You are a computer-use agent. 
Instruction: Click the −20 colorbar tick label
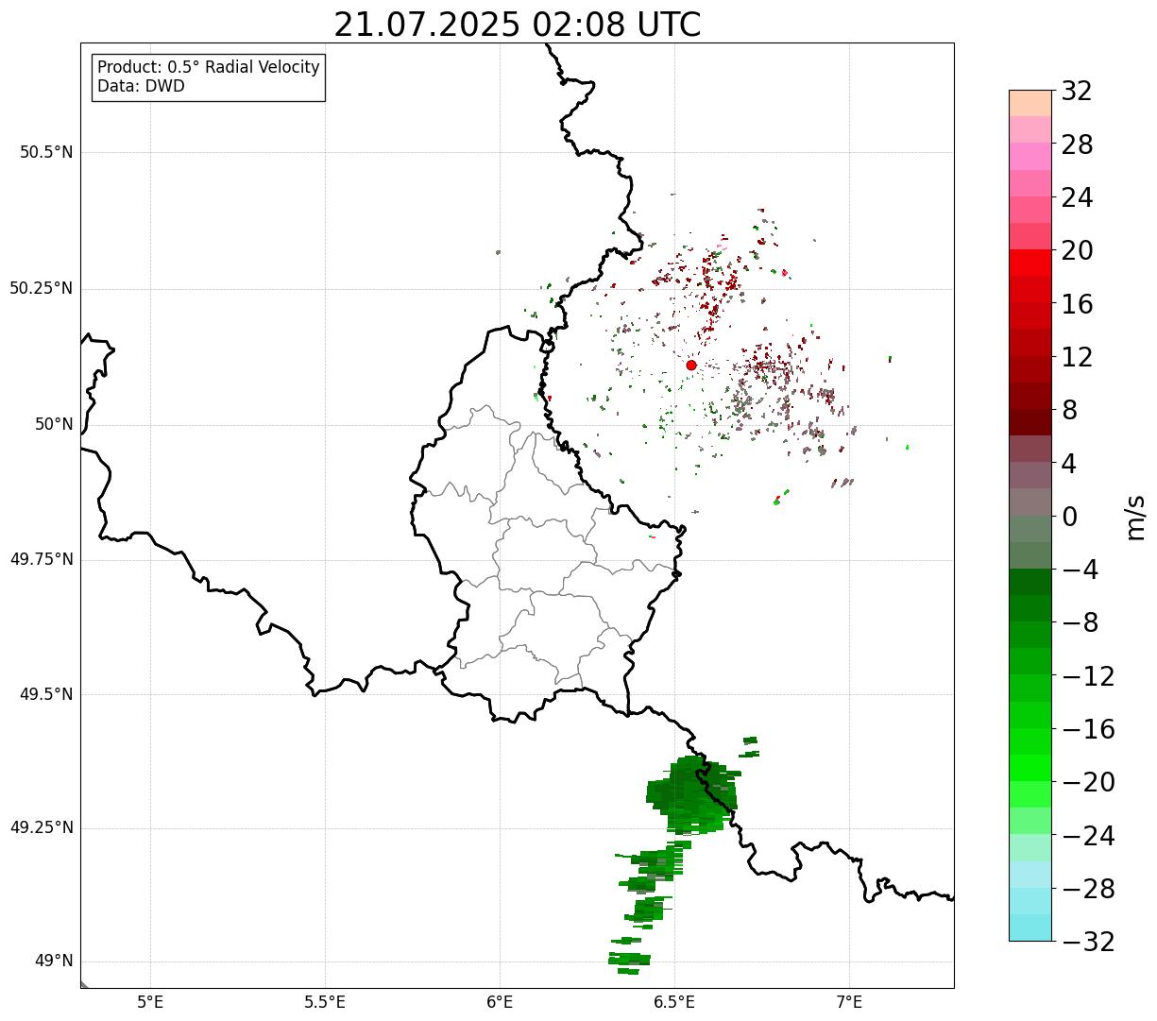pos(1088,783)
